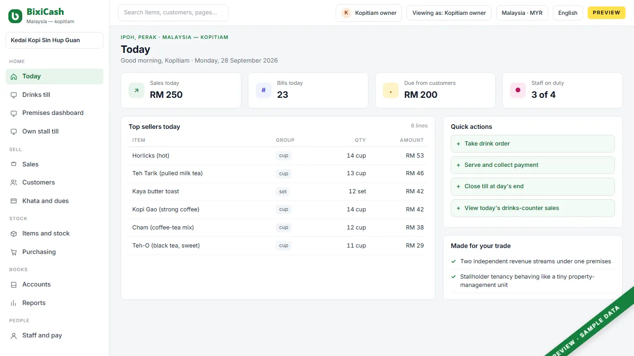Click the Customers people icon
Image resolution: width=634 pixels, height=356 pixels.
pos(13,183)
